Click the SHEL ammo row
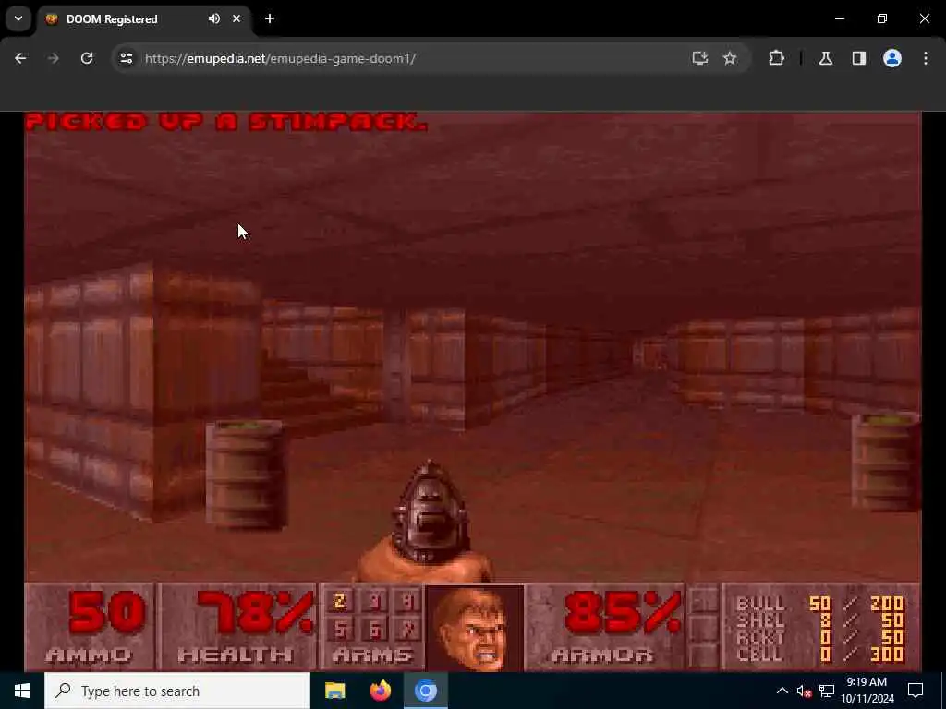 pos(820,620)
